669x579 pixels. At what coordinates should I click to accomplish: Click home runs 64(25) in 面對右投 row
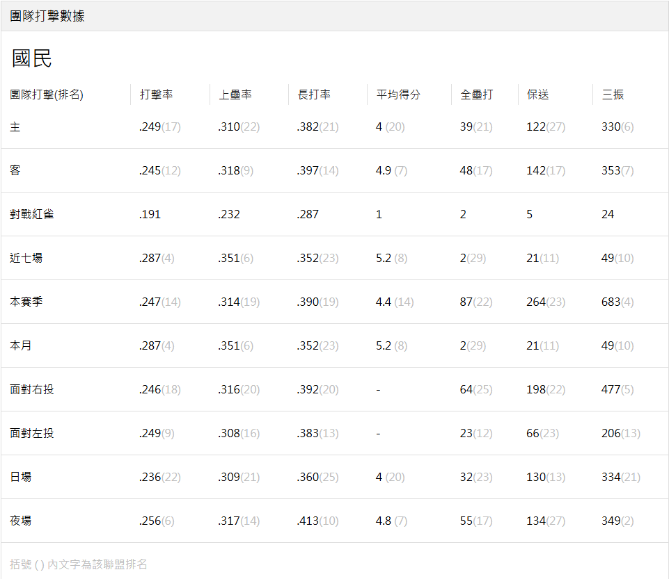pyautogui.click(x=476, y=389)
